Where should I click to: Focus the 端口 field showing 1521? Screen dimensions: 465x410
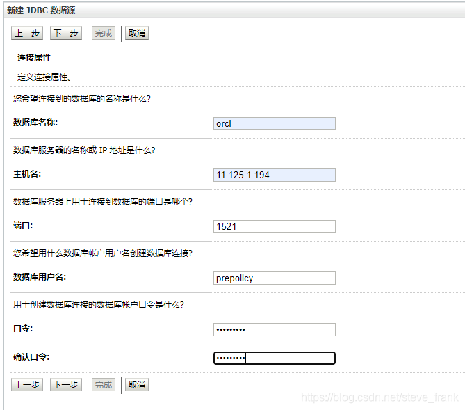(x=275, y=227)
